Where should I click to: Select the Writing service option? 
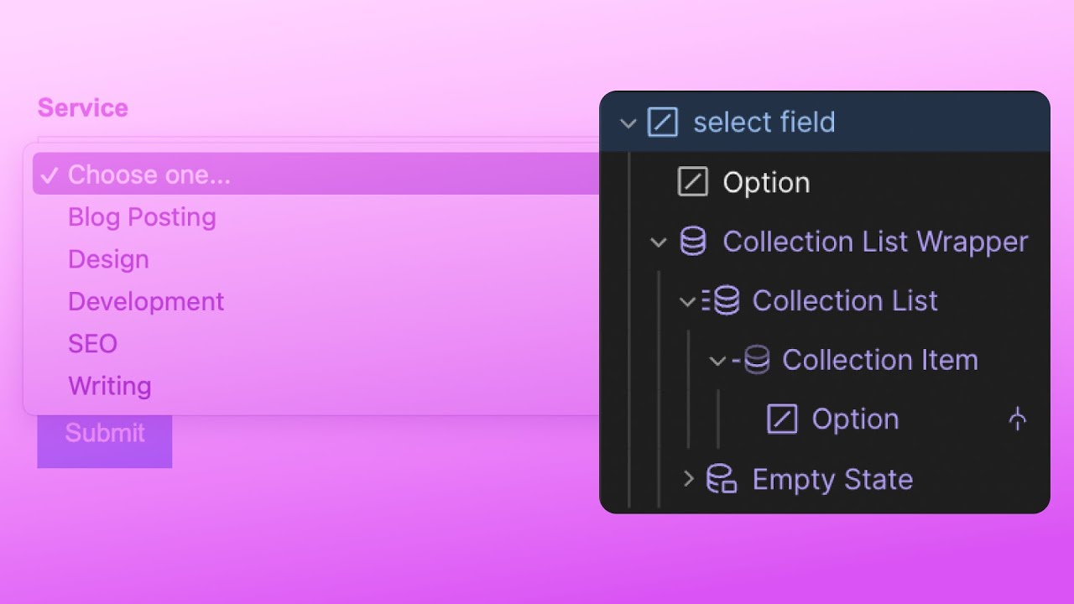click(x=109, y=386)
